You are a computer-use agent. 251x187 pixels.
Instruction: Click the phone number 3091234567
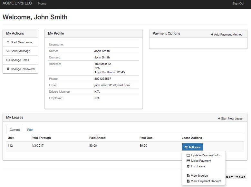coord(102,79)
